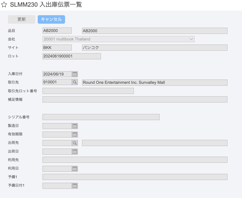Select the 品目 code field AB2000
The image size is (242, 198).
point(57,31)
